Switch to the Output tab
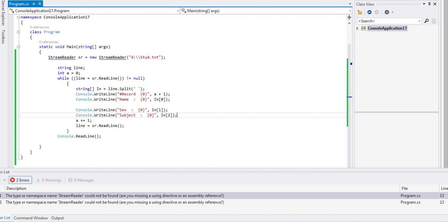The width and height of the screenshot is (448, 222). (57, 218)
